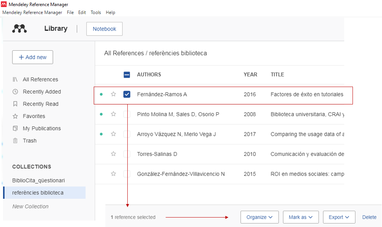
Task: Click the year 2017 cell
Action: pyautogui.click(x=250, y=134)
